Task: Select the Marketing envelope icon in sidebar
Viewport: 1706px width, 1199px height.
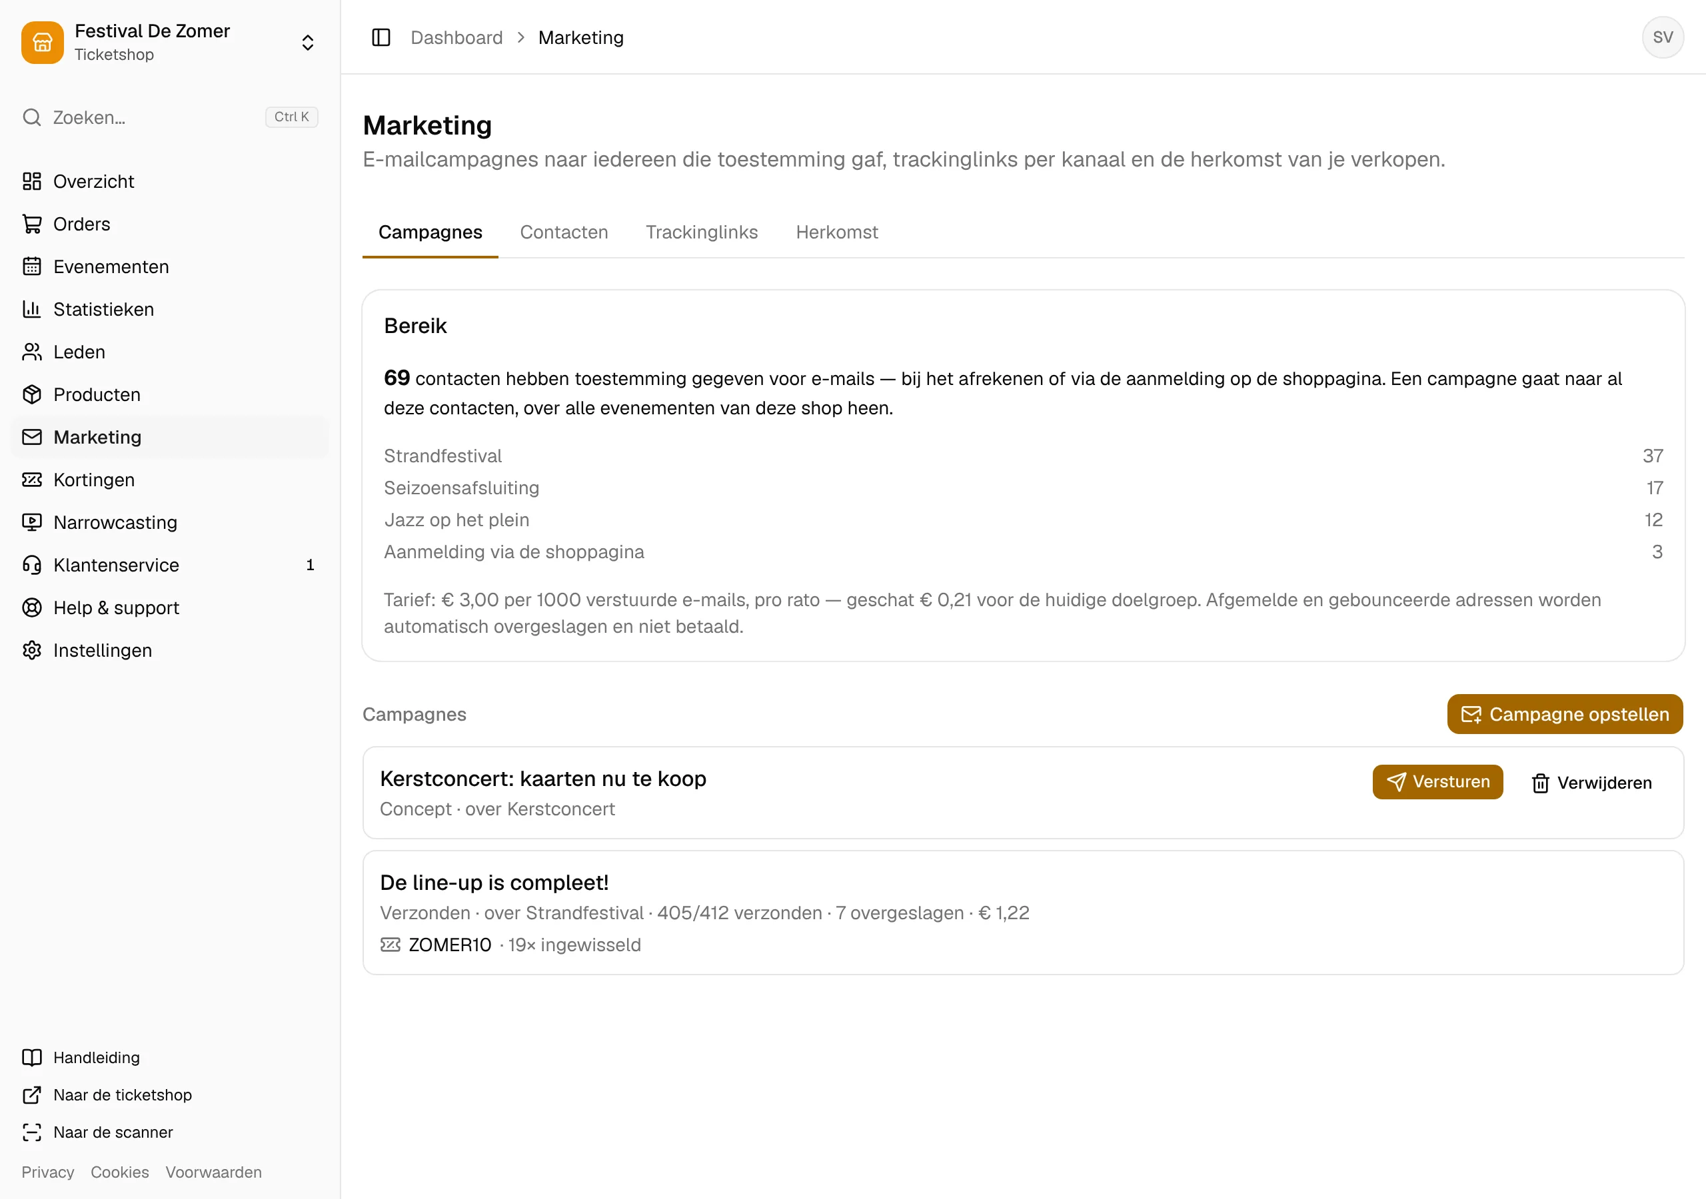Action: coord(32,437)
